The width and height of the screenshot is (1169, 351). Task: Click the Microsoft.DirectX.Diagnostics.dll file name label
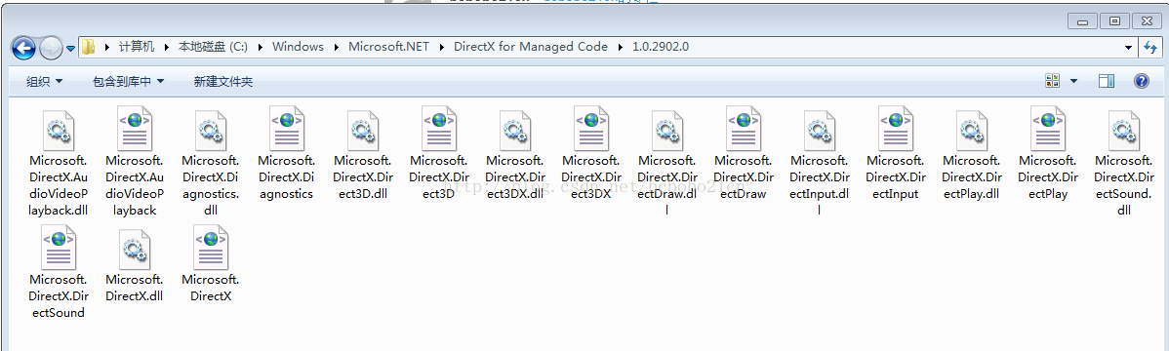(x=210, y=185)
